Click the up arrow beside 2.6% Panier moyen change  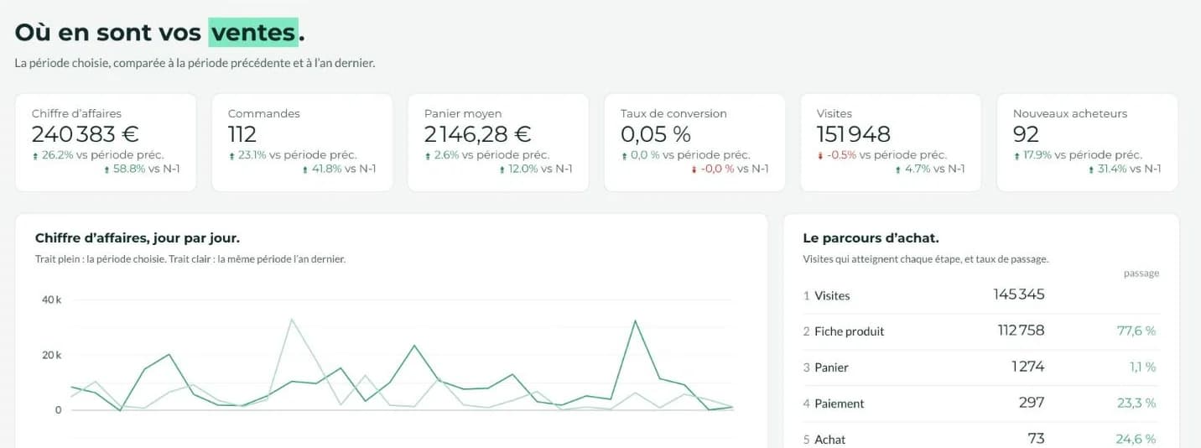pyautogui.click(x=427, y=156)
